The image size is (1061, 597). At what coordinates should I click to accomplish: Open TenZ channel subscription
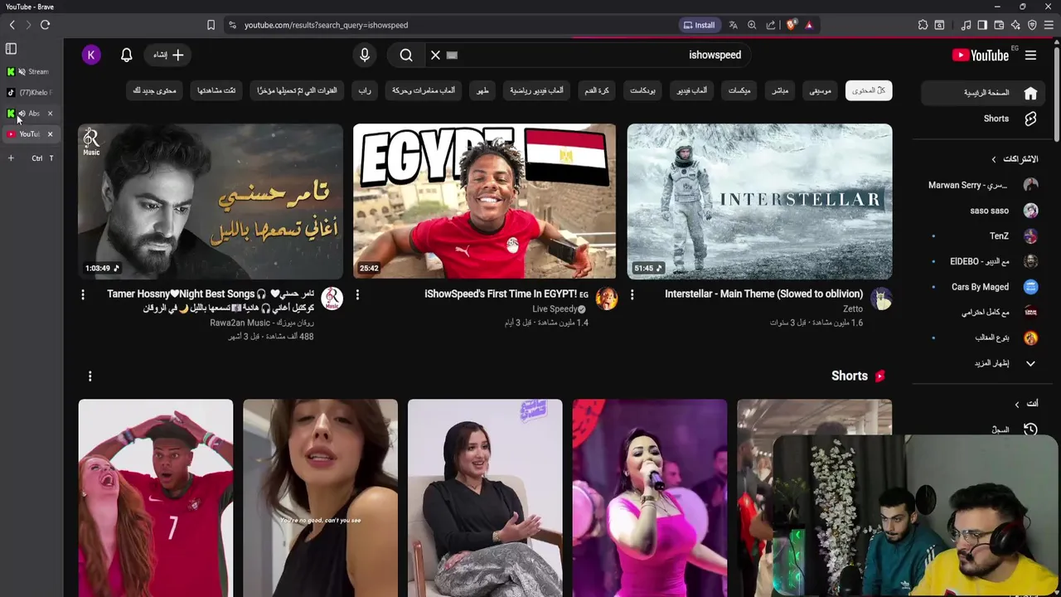983,235
